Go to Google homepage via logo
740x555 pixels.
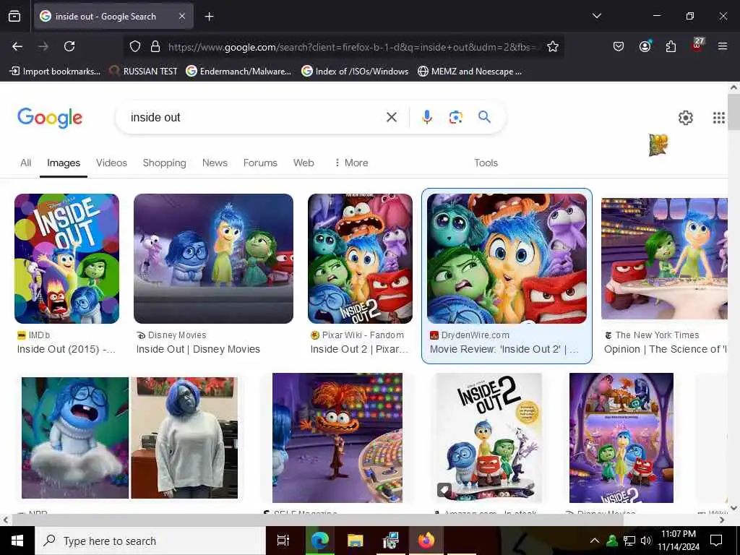click(50, 118)
